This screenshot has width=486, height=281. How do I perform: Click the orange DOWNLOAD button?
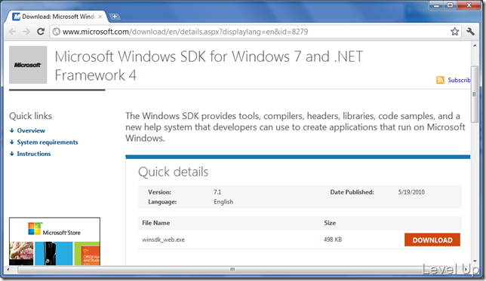tap(432, 240)
